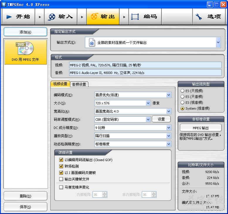Select System (视音频) output stream type
The height and width of the screenshot is (214, 228).
tap(182, 108)
